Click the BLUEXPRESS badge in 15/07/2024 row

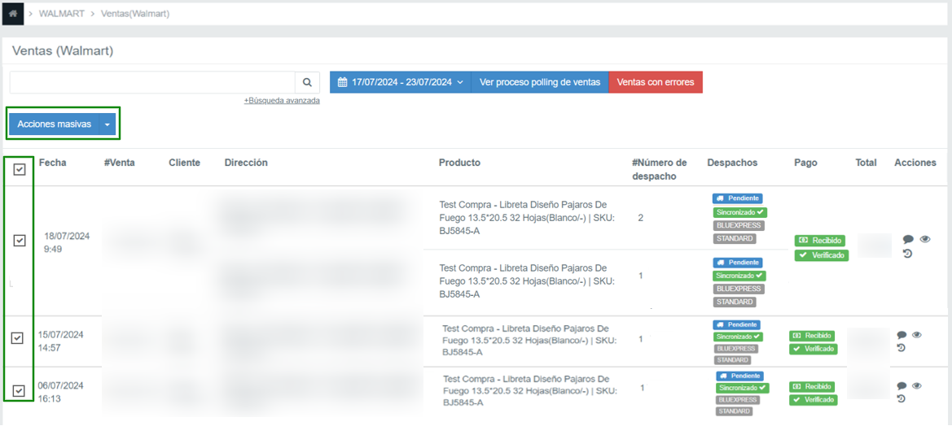736,349
